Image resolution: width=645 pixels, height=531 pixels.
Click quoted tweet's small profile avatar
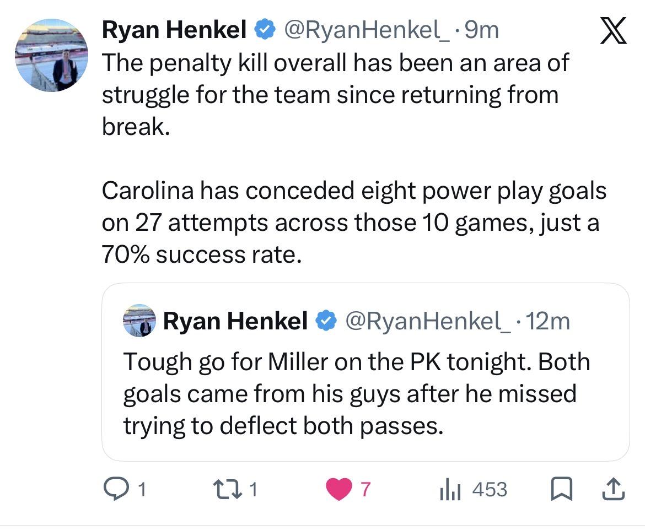point(140,321)
